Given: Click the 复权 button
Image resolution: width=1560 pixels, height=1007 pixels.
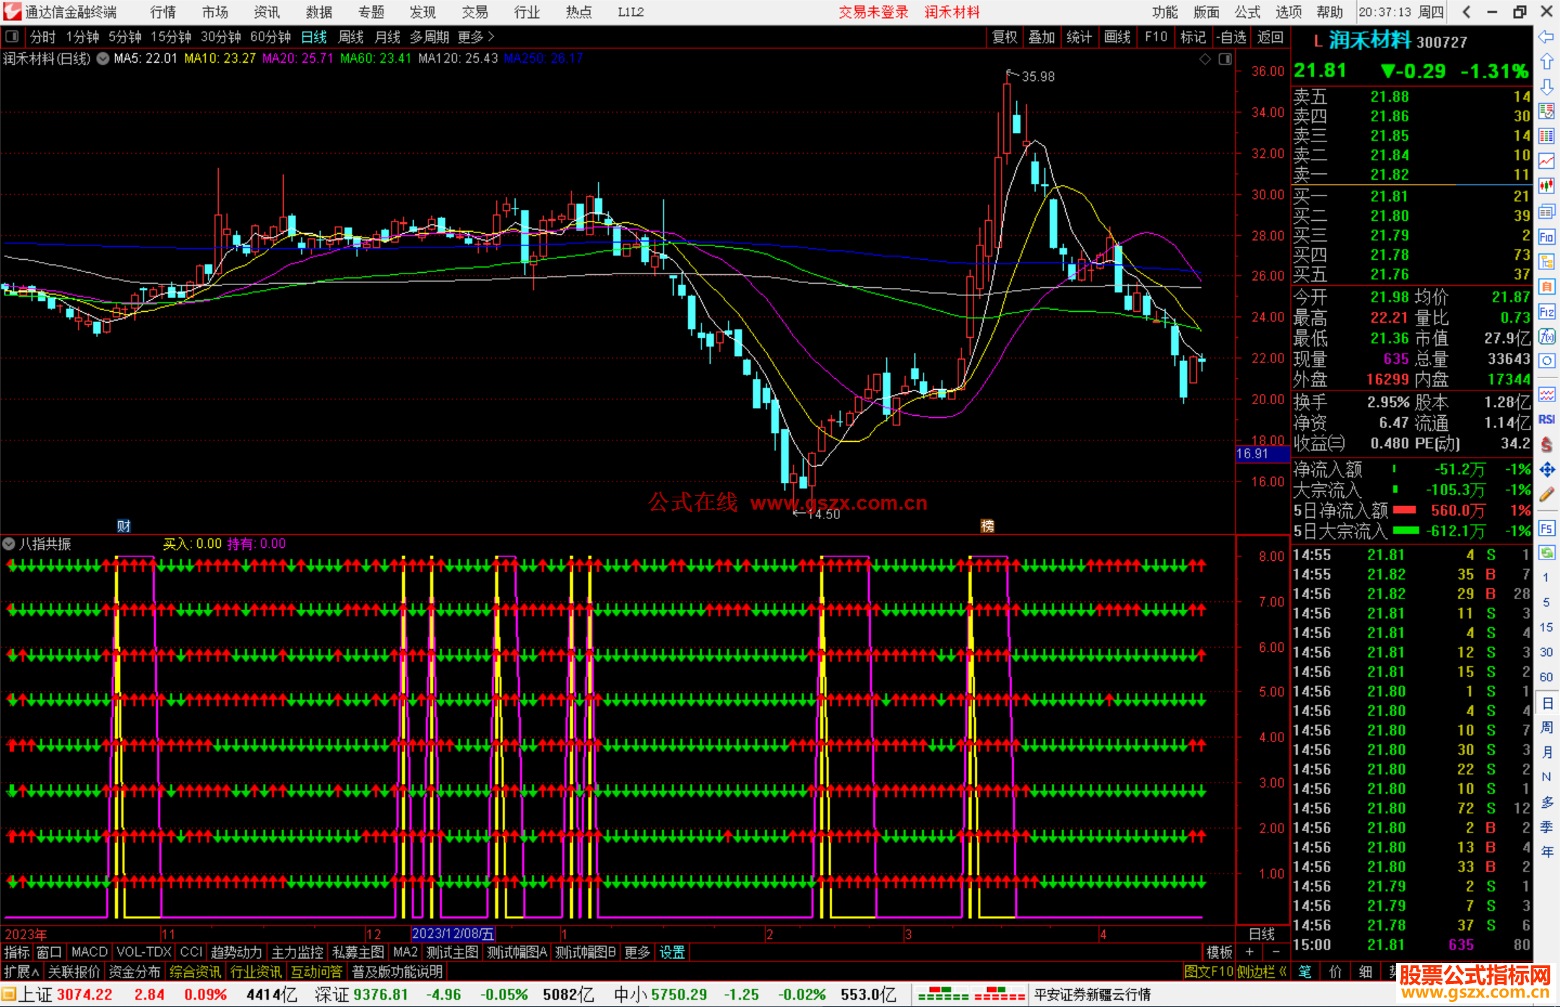Looking at the screenshot, I should (x=1004, y=37).
